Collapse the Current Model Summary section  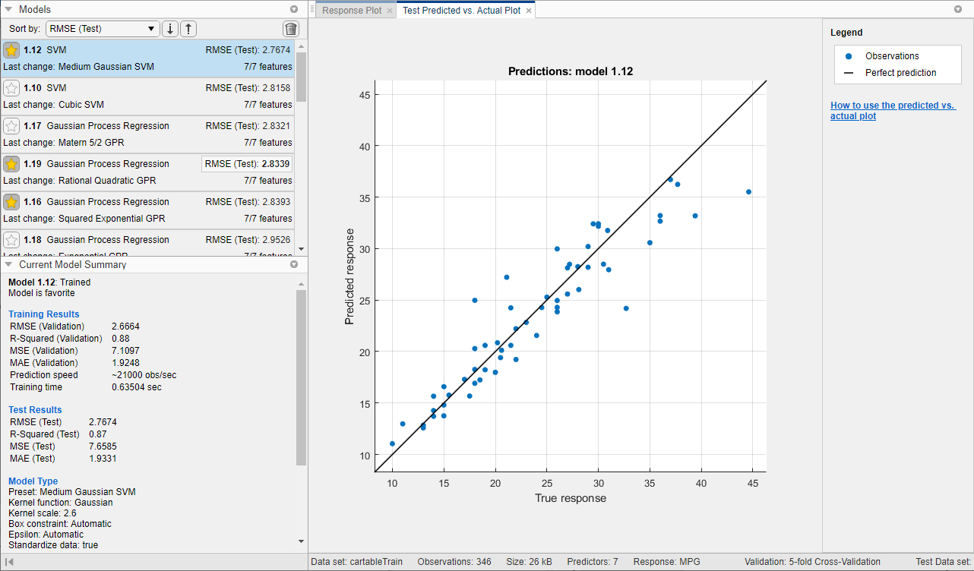pyautogui.click(x=9, y=264)
